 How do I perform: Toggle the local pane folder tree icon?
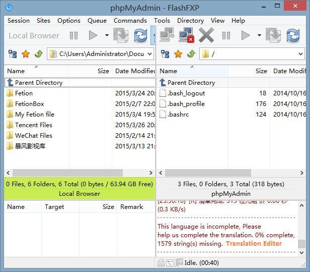pos(13,54)
